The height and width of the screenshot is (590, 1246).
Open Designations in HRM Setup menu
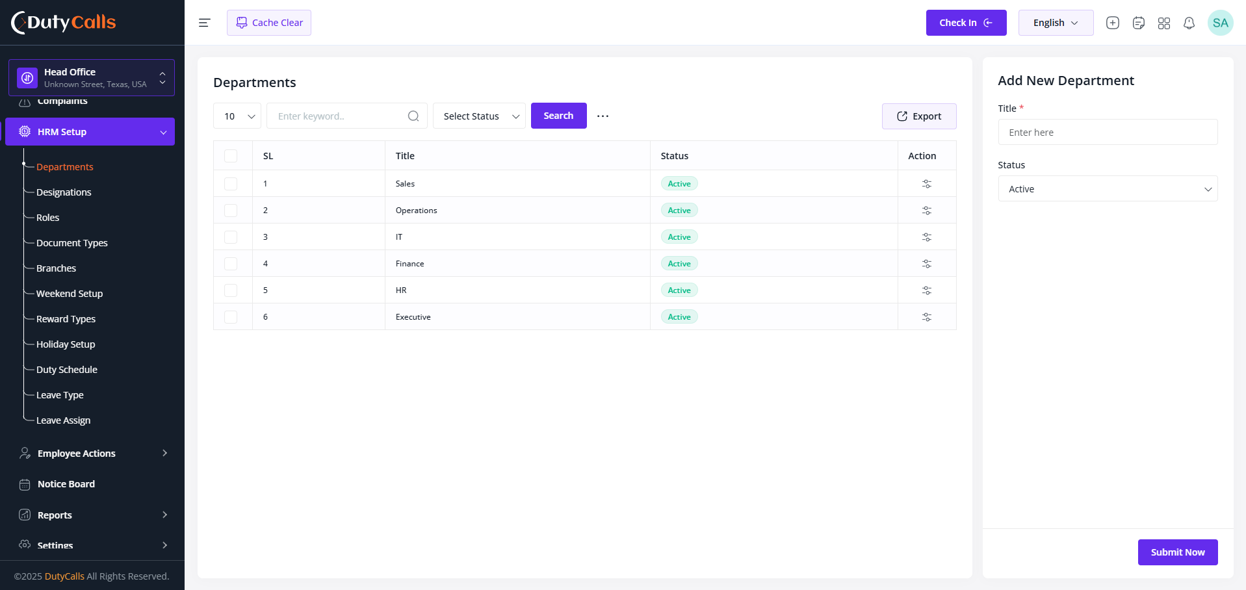coord(64,192)
